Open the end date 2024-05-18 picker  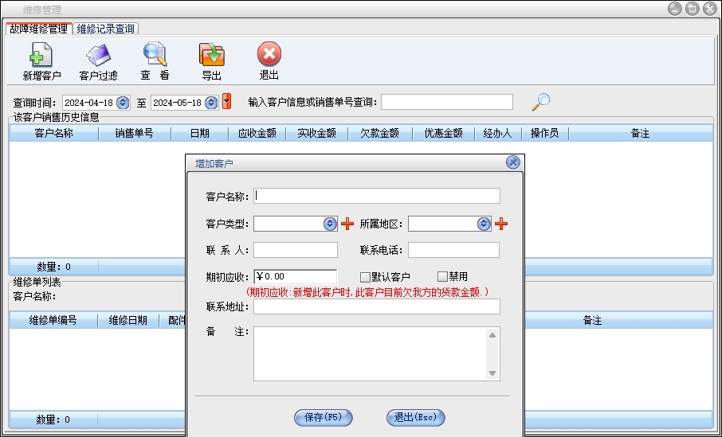pos(210,103)
